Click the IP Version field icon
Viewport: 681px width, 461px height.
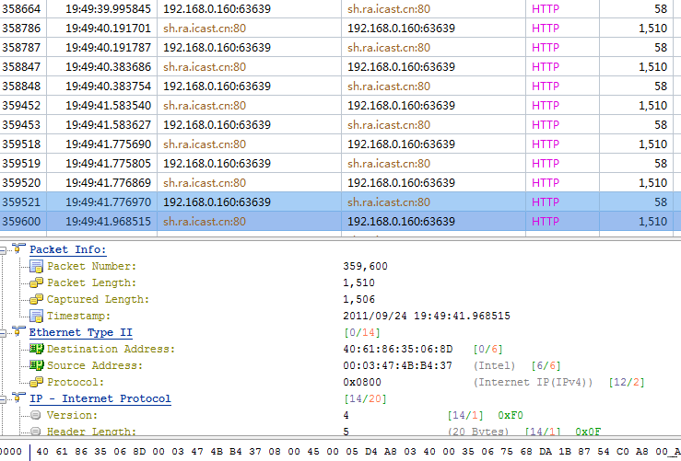tap(37, 415)
